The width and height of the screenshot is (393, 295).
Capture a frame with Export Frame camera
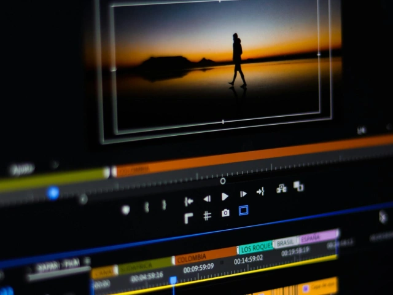225,213
